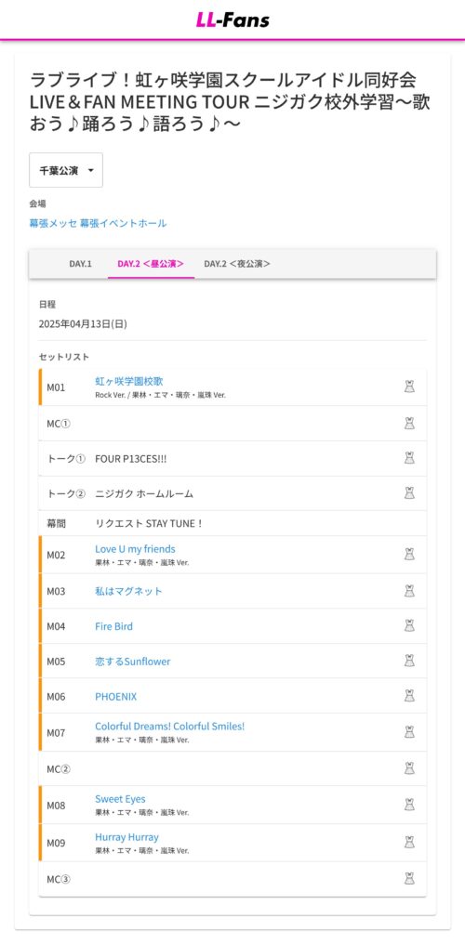Open the 私はマグネット song link

tap(129, 591)
